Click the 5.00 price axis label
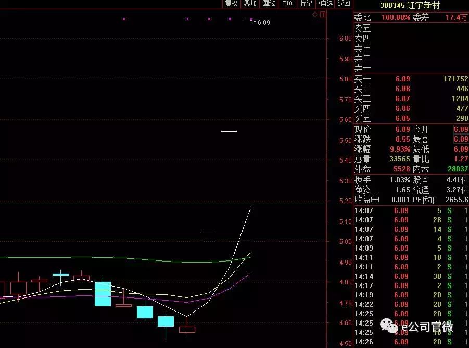The width and height of the screenshot is (469, 348). pyautogui.click(x=345, y=242)
